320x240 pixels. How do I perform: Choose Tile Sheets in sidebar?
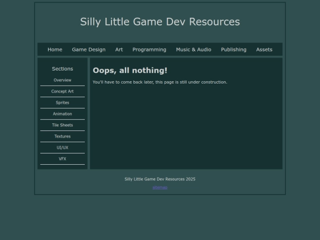62,125
